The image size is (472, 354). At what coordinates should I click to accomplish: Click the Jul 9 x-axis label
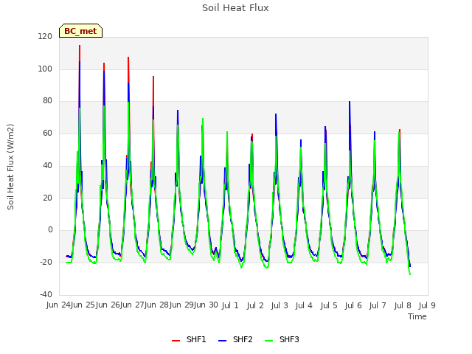[x=427, y=305]
